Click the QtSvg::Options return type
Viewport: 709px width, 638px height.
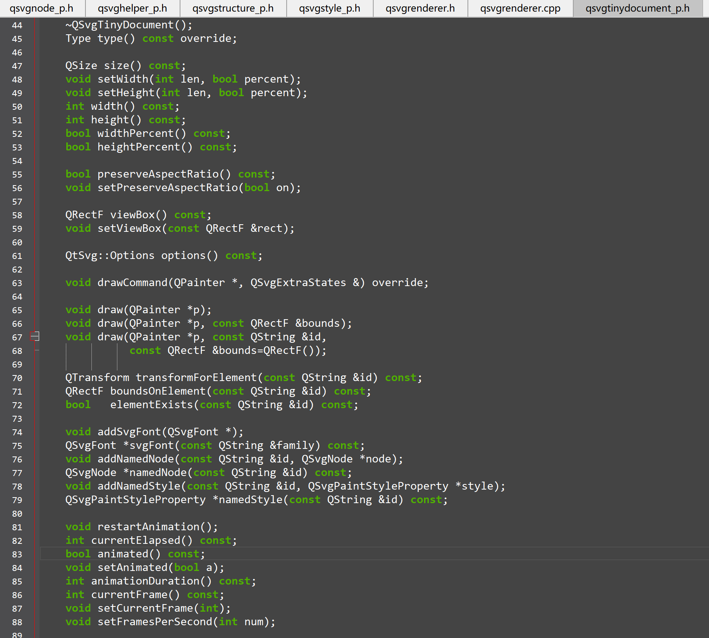(x=109, y=256)
